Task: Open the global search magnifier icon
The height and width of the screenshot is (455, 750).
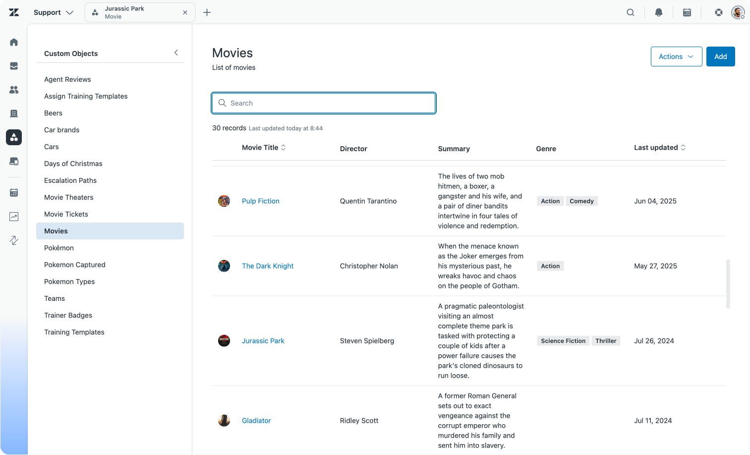Action: click(630, 12)
